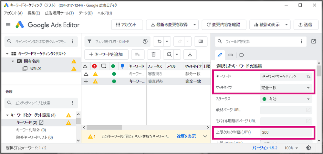Collapse キーワードマーケティング(テスト) account tree
This screenshot has width=323, height=154.
(x=7, y=54)
